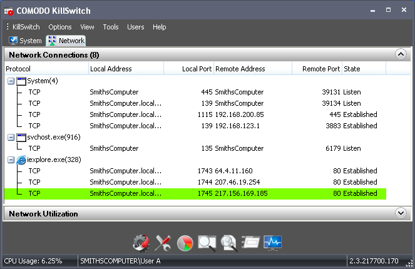
Task: Sort by the Remote Port column header
Action: click(317, 69)
